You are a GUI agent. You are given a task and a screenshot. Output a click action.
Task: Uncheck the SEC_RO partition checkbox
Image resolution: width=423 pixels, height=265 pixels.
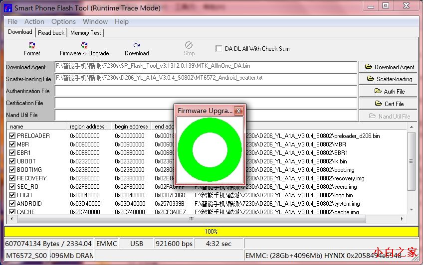pos(12,187)
